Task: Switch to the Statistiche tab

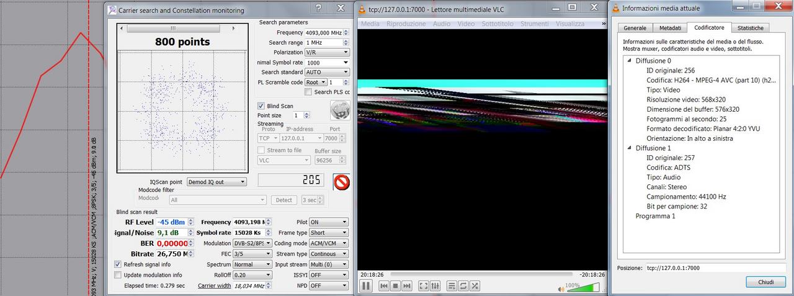Action: [x=751, y=28]
